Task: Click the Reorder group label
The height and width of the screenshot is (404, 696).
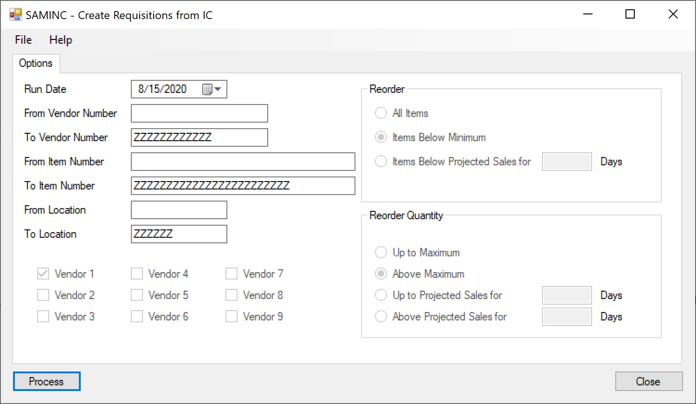Action: 387,89
